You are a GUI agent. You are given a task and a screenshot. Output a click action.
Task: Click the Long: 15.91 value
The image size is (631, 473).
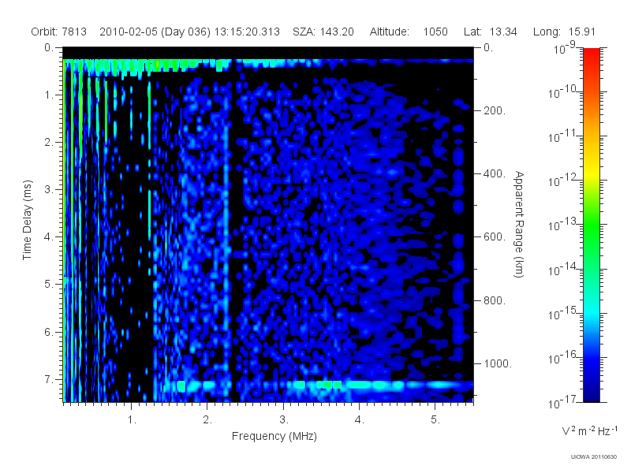point(564,32)
